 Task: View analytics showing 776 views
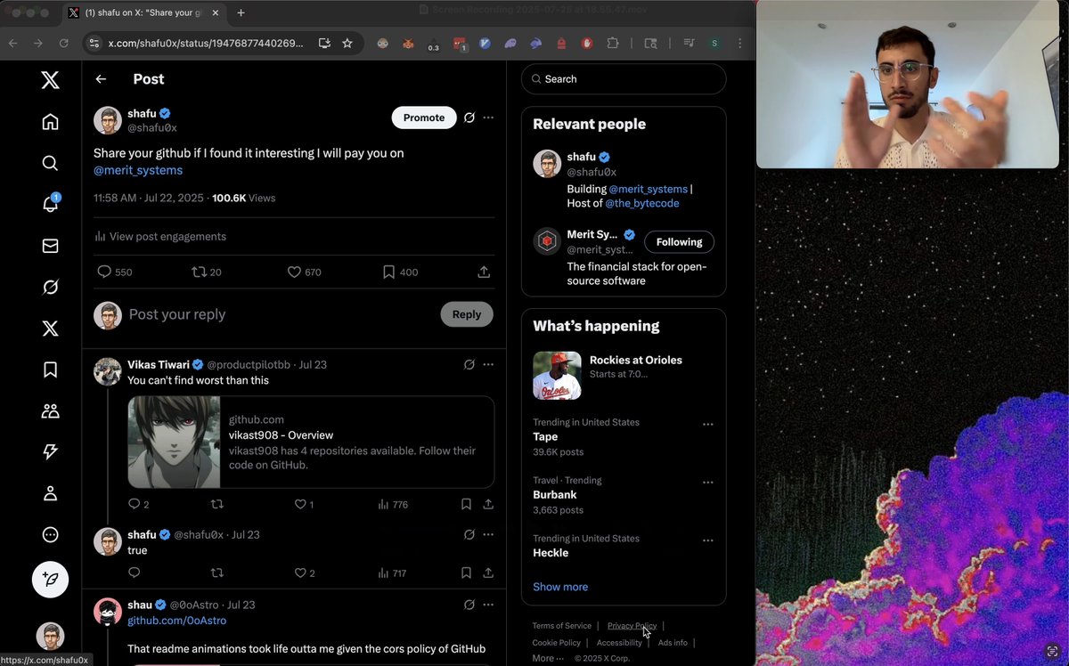click(393, 504)
